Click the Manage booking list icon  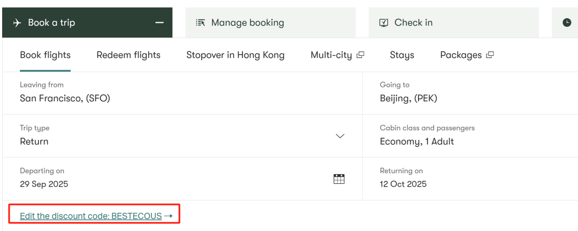tap(201, 23)
